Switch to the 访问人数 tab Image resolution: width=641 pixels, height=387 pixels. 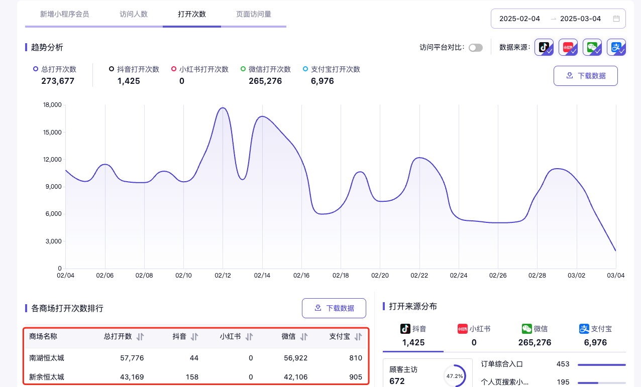point(134,14)
